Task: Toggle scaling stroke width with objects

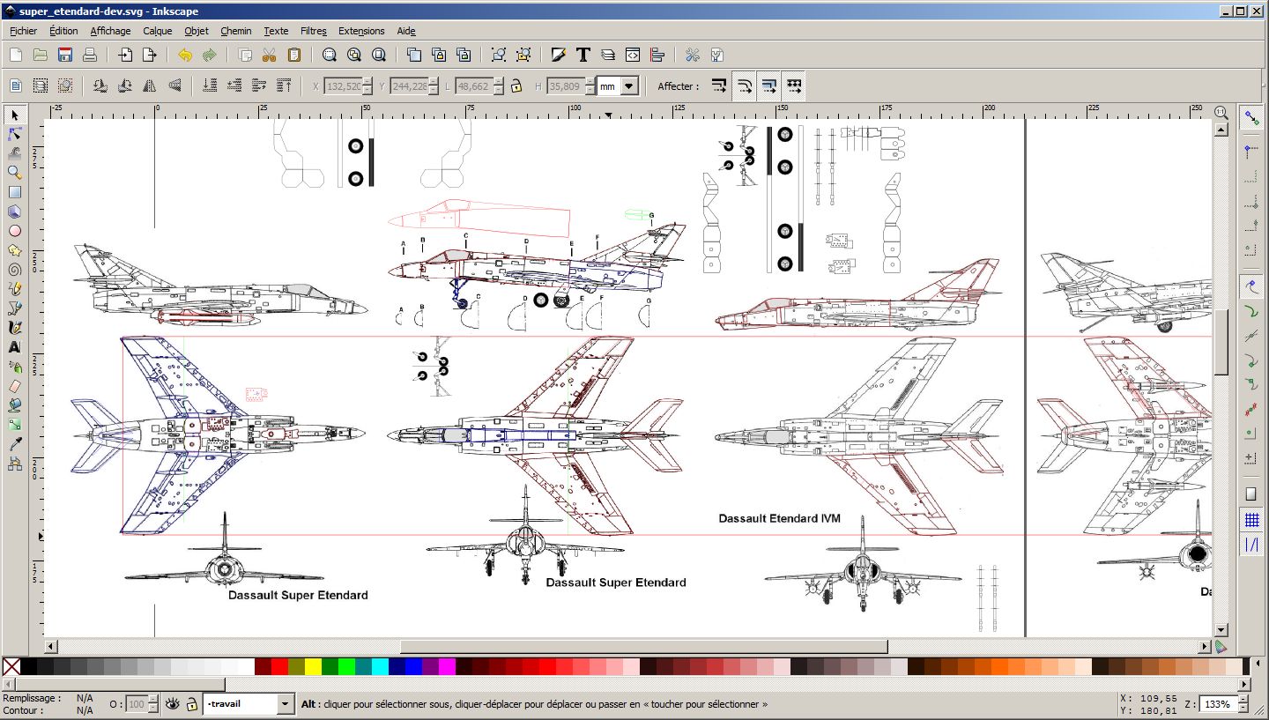Action: point(720,85)
